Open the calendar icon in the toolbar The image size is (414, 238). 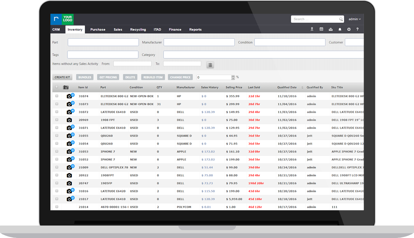point(321,29)
